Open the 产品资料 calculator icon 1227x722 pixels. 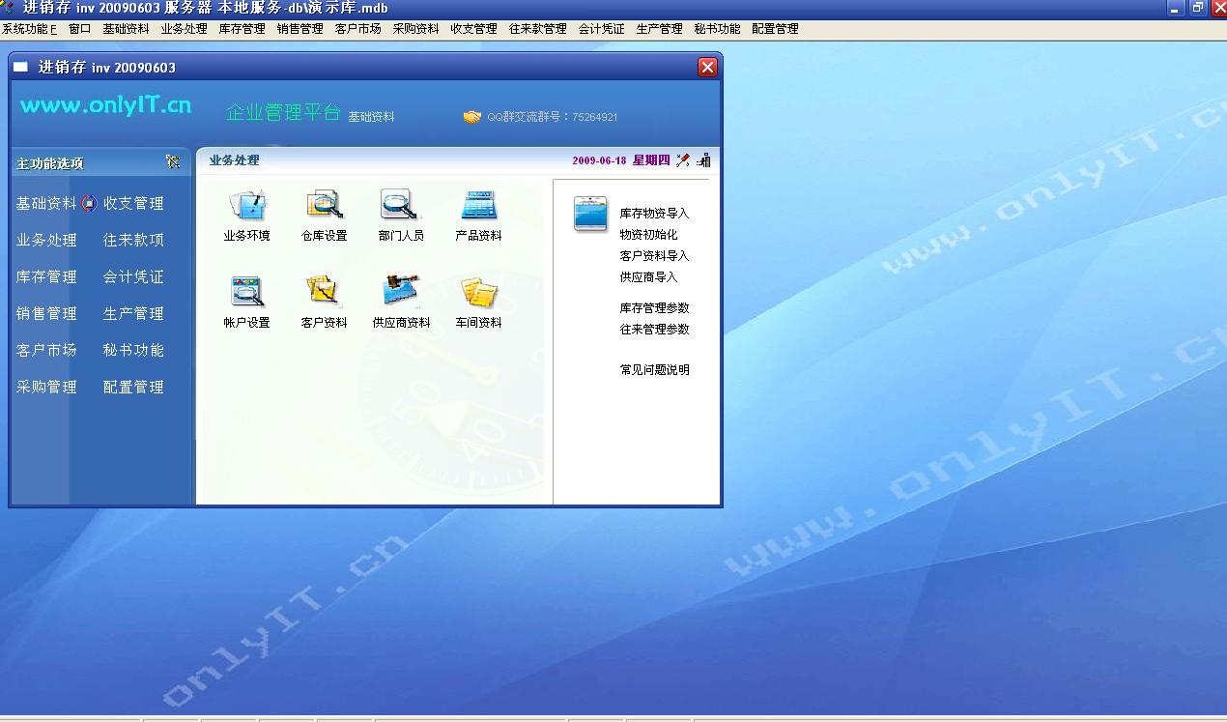pos(478,205)
